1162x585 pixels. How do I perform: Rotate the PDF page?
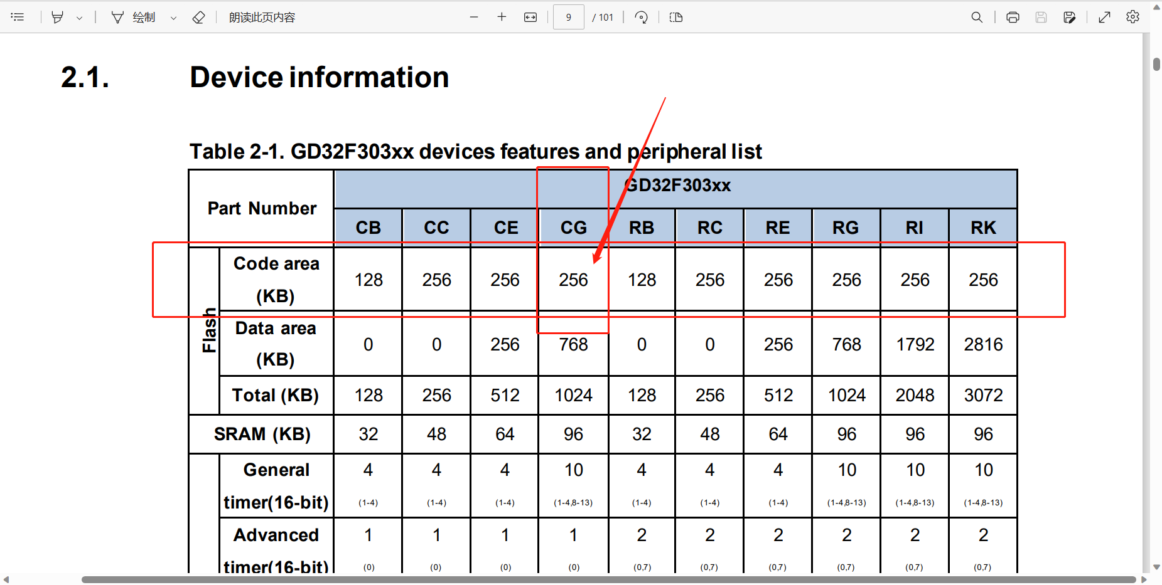641,17
